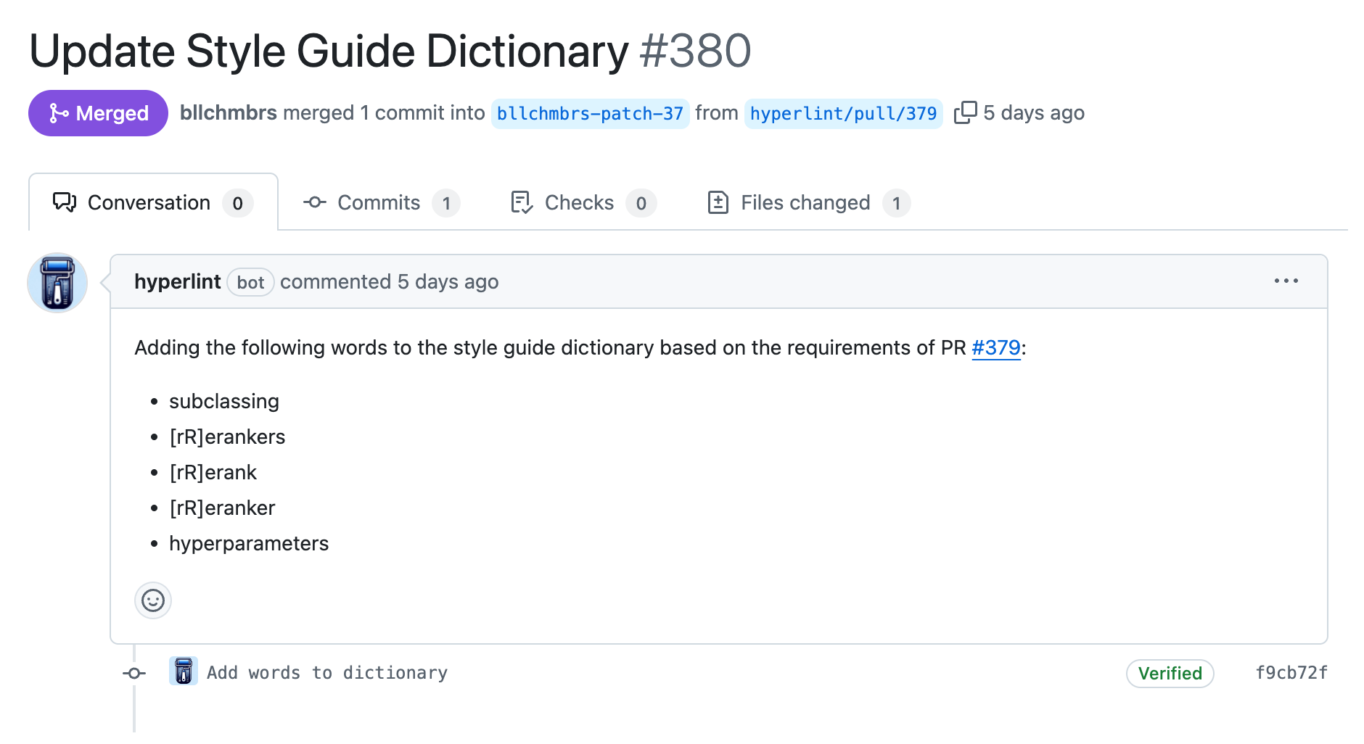Click the small commit author avatar
This screenshot has width=1364, height=744.
[x=184, y=671]
